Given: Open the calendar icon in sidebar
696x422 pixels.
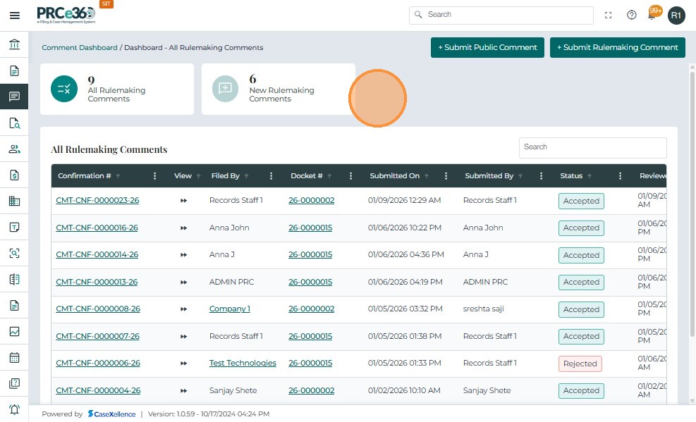Looking at the screenshot, I should point(14,357).
